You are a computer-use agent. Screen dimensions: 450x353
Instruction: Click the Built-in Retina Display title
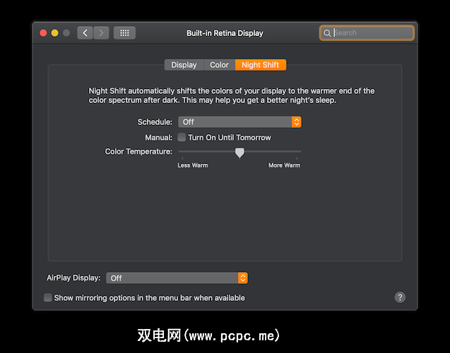tap(225, 33)
